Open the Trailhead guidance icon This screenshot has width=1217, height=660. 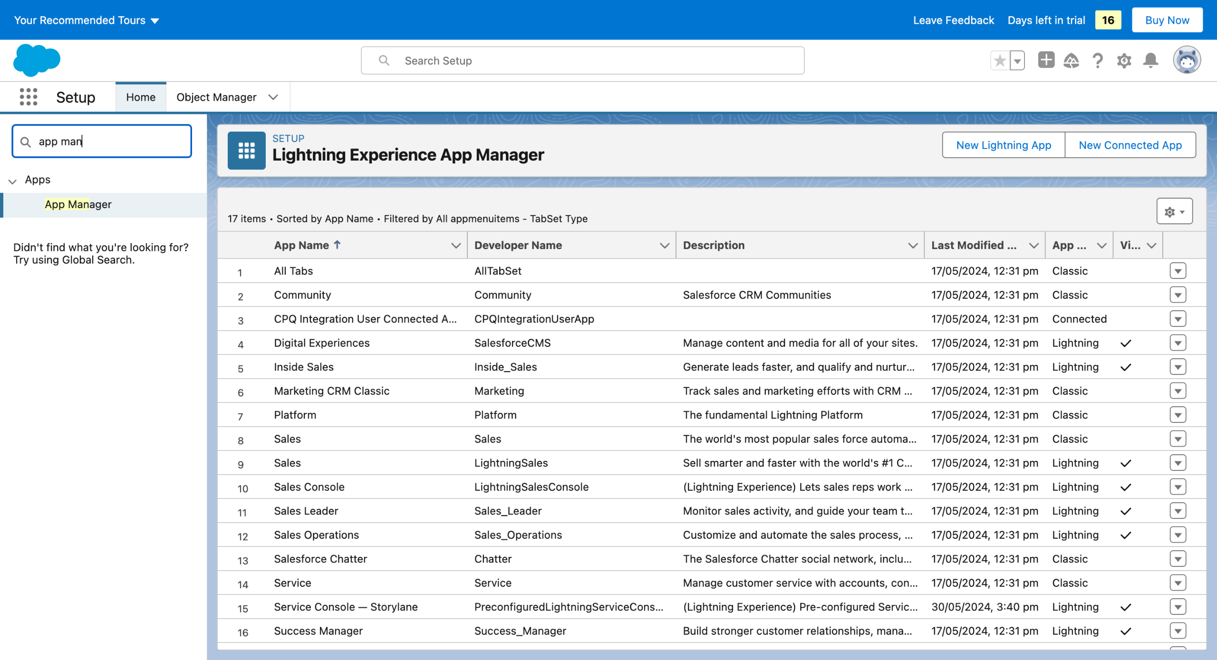pyautogui.click(x=1072, y=60)
